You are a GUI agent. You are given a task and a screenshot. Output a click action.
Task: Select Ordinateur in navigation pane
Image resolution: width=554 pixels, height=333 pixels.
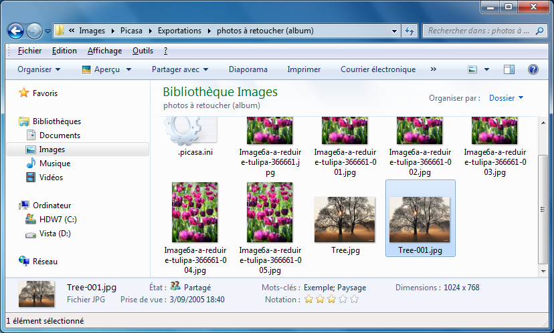pyautogui.click(x=45, y=205)
